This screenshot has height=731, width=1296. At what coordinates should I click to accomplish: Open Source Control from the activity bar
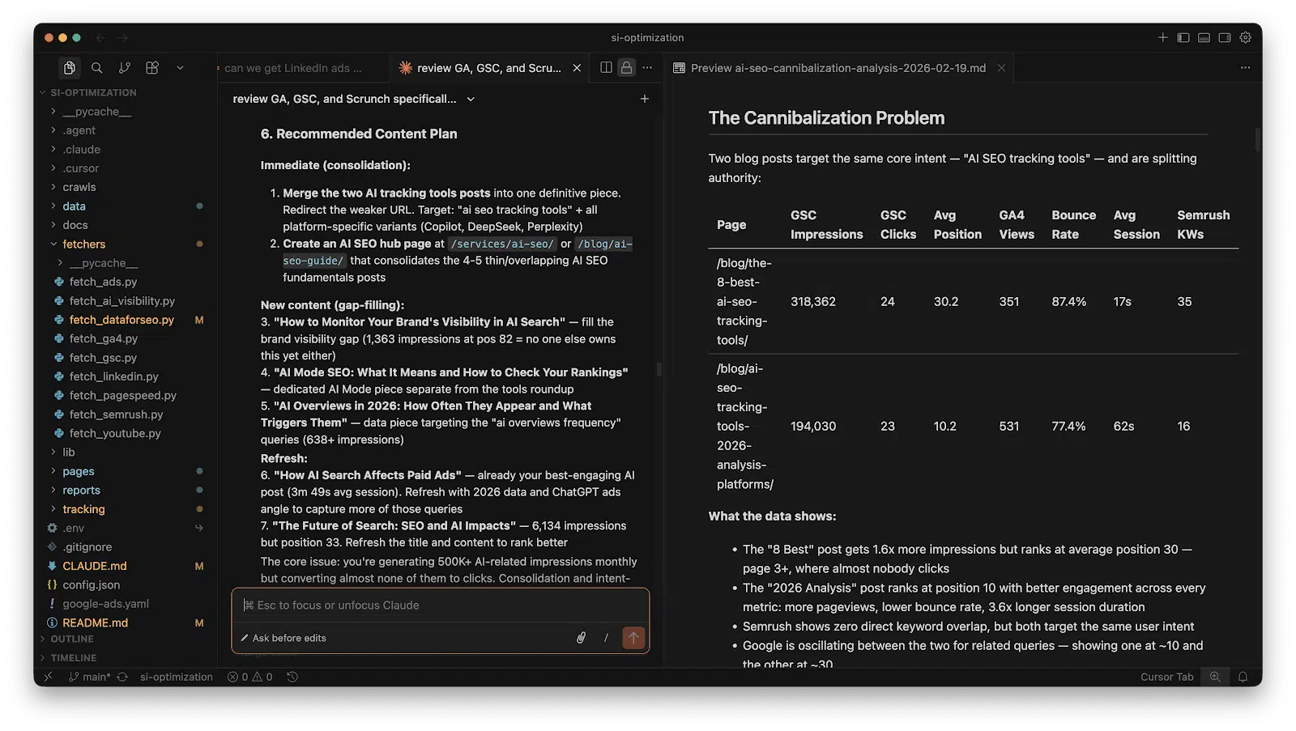[125, 68]
